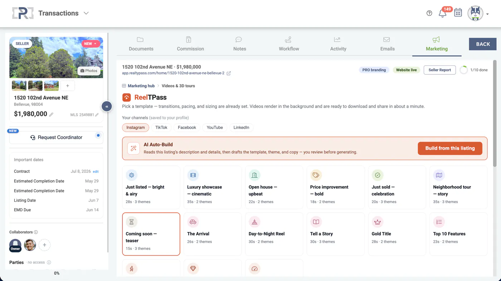Open the Seller Report button

[439, 70]
